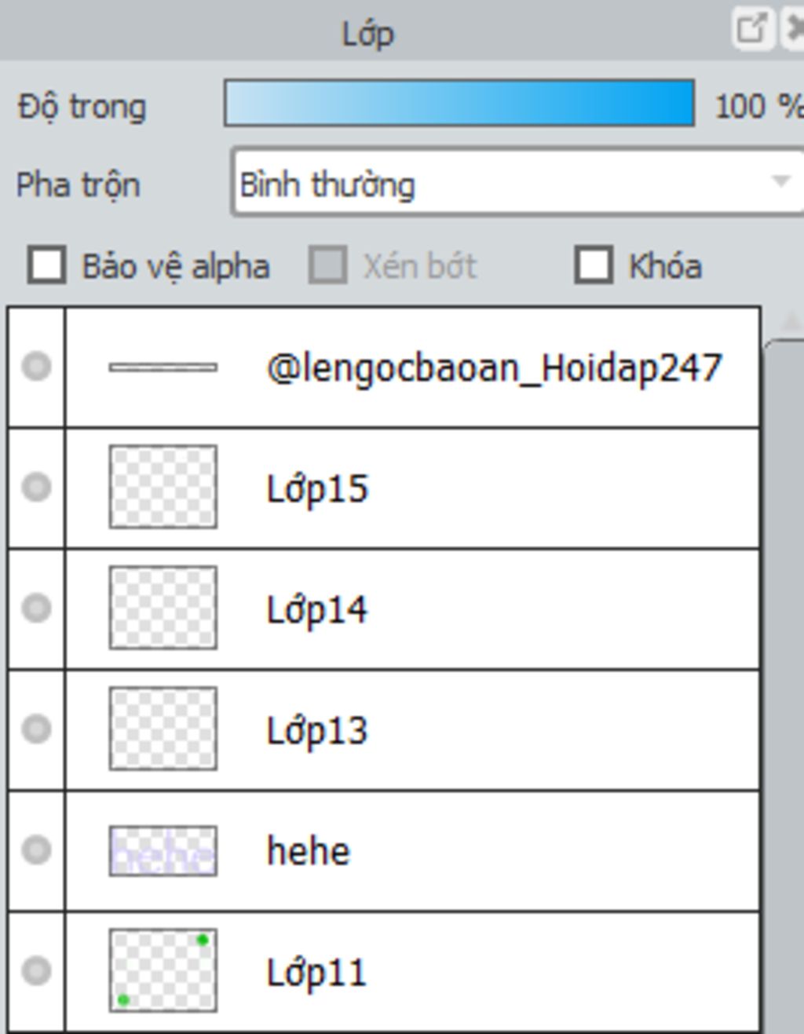Viewport: 804px width, 1034px height.
Task: Click the @lengocbaoan_Hoidap247 layer thumbnail
Action: pos(163,367)
